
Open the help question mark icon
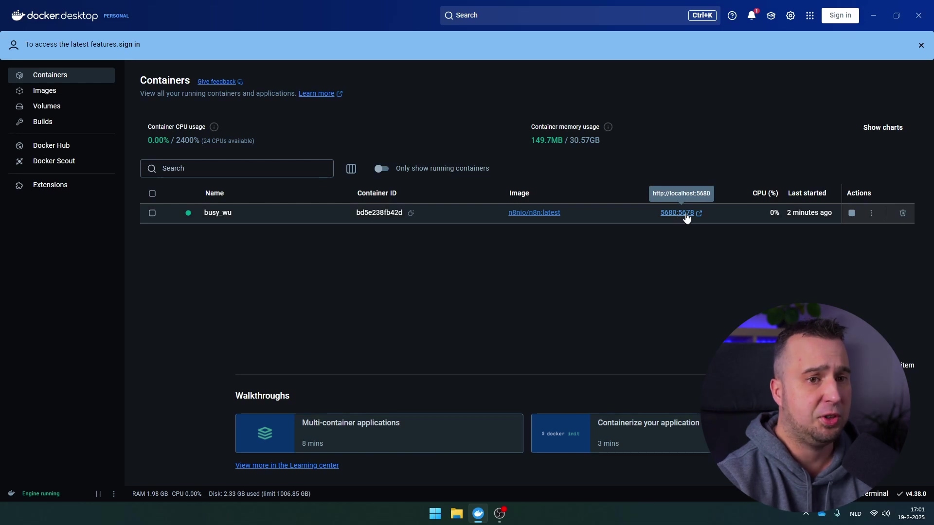click(732, 16)
